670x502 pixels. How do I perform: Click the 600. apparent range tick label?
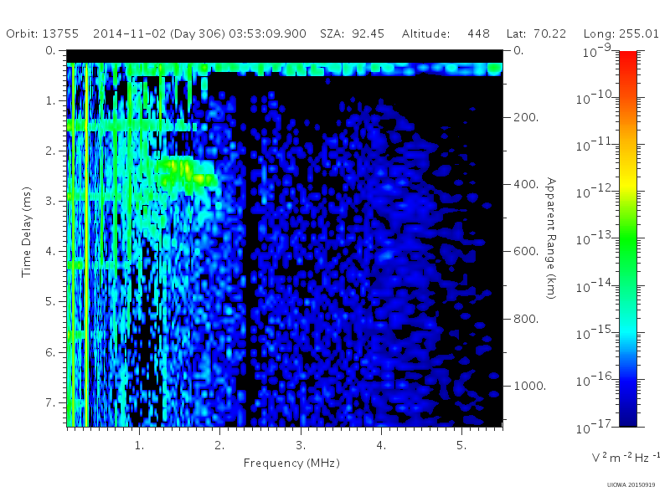[526, 252]
